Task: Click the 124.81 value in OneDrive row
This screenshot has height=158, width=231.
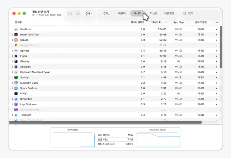Action: (162, 29)
